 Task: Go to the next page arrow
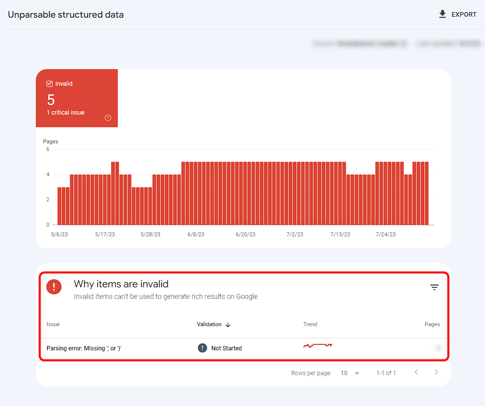coord(436,372)
